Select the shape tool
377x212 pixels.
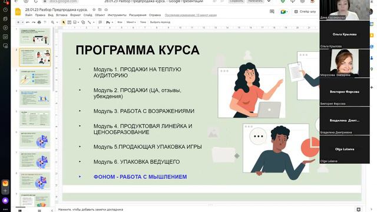tap(83, 22)
